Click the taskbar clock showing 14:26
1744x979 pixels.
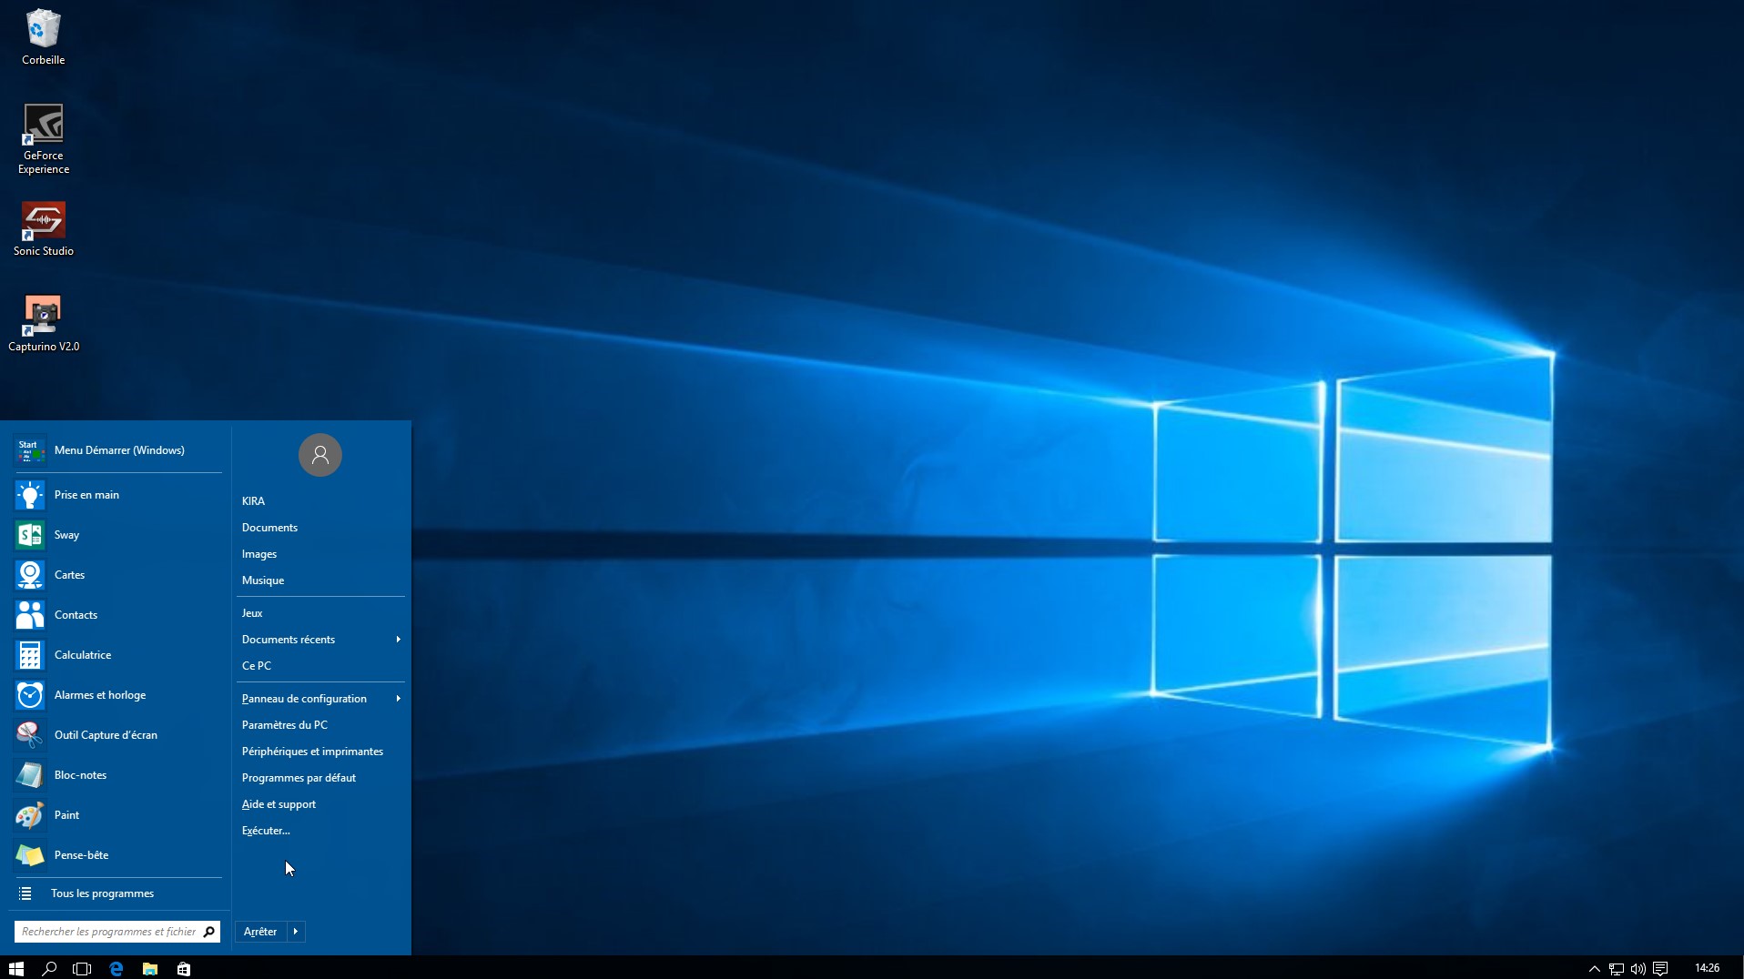click(x=1708, y=968)
